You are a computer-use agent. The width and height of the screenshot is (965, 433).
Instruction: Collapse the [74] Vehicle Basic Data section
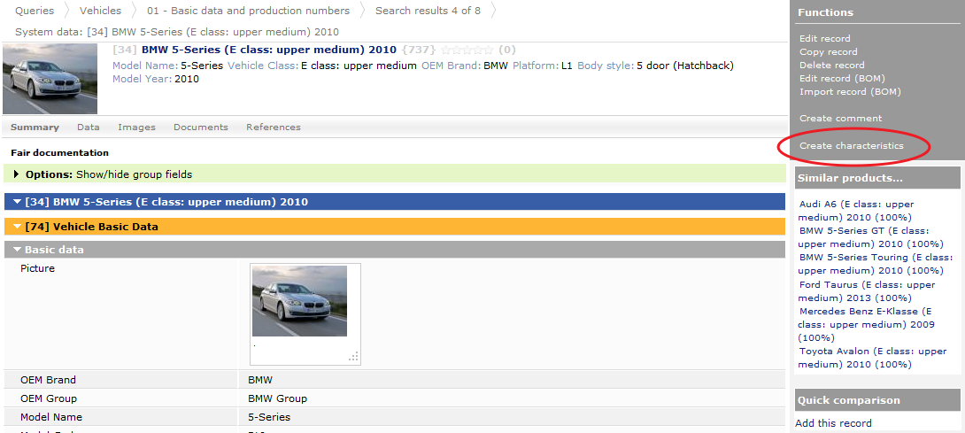point(395,226)
